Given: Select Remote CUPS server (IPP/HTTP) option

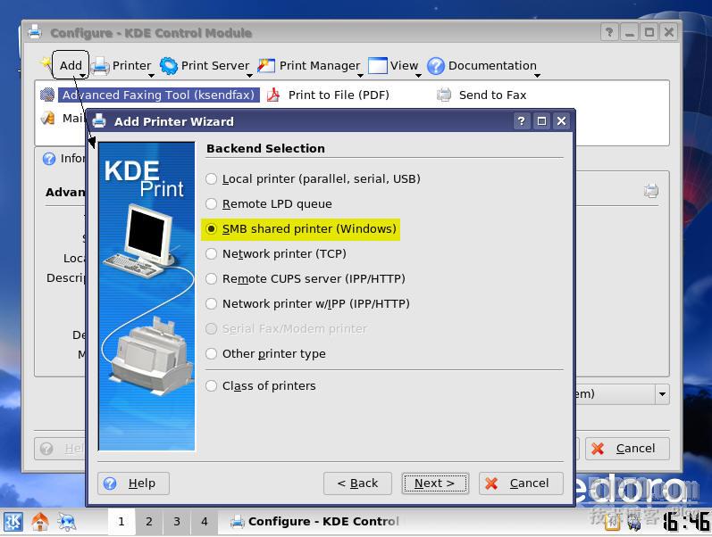Looking at the screenshot, I should tap(306, 279).
